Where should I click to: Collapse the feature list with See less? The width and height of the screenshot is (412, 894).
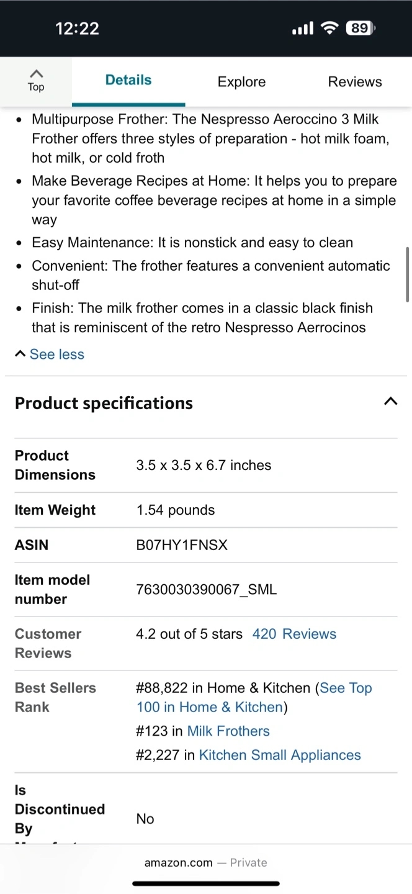click(x=50, y=354)
